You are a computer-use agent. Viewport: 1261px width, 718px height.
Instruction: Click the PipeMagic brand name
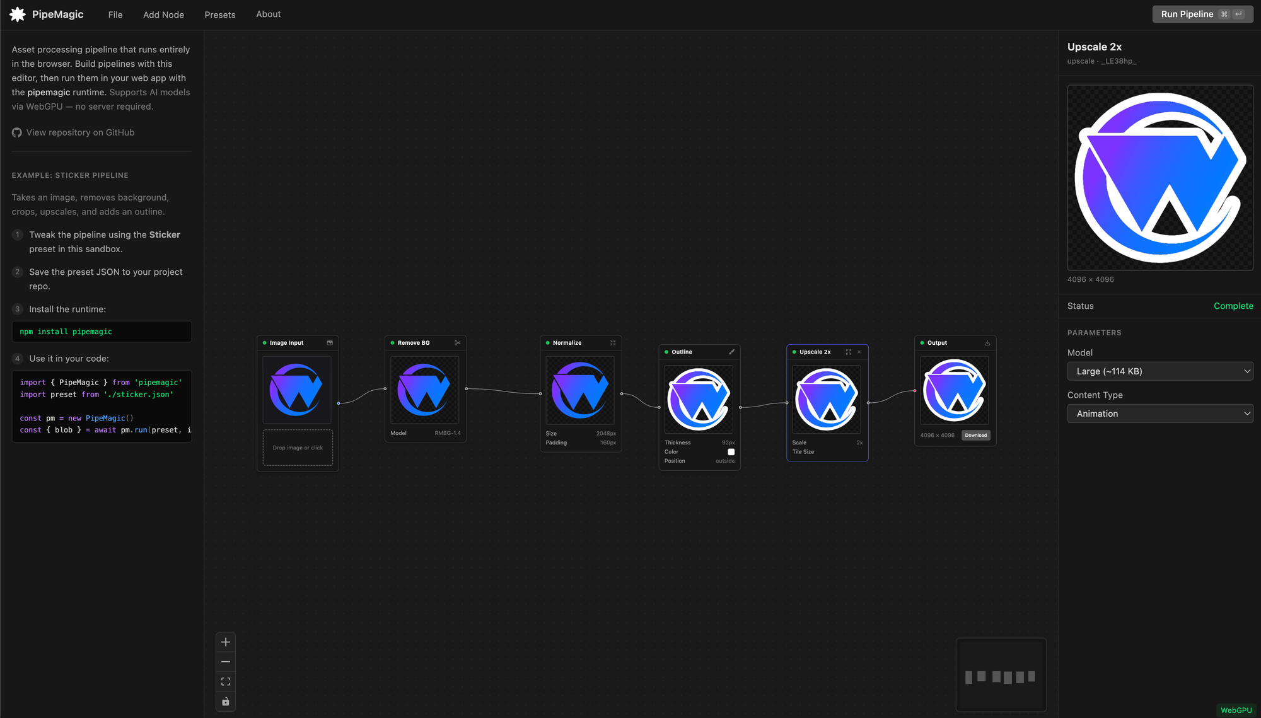[x=58, y=14]
